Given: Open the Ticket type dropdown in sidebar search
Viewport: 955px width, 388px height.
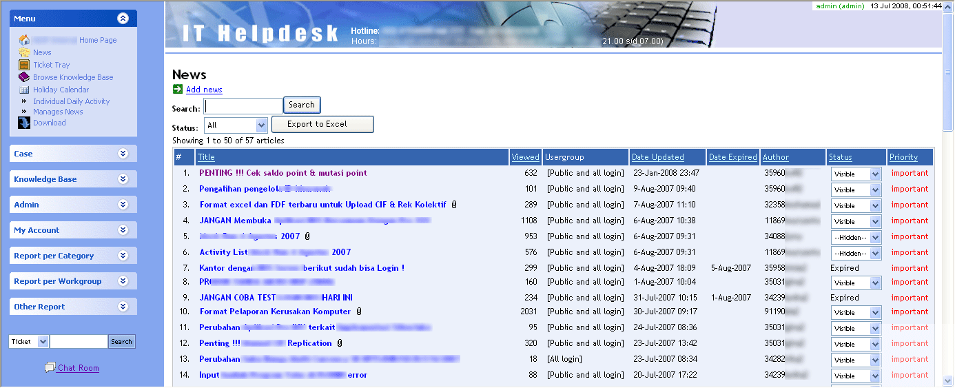Looking at the screenshot, I should tap(29, 342).
